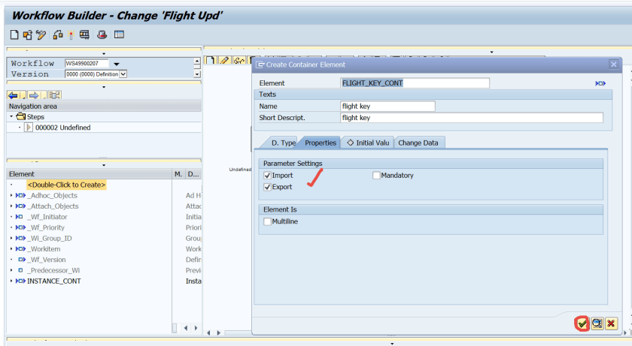Click the create new workflow icon in toolbar

[x=14, y=35]
